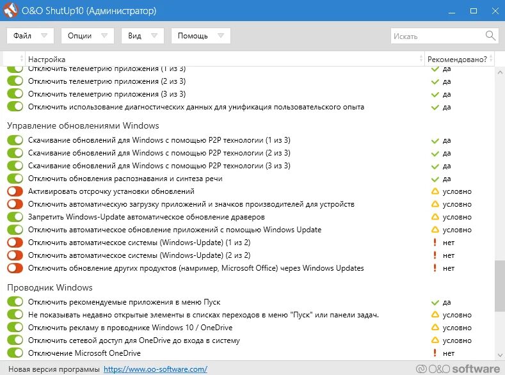Click green check icon for P2P (1 из 3)

[435, 141]
